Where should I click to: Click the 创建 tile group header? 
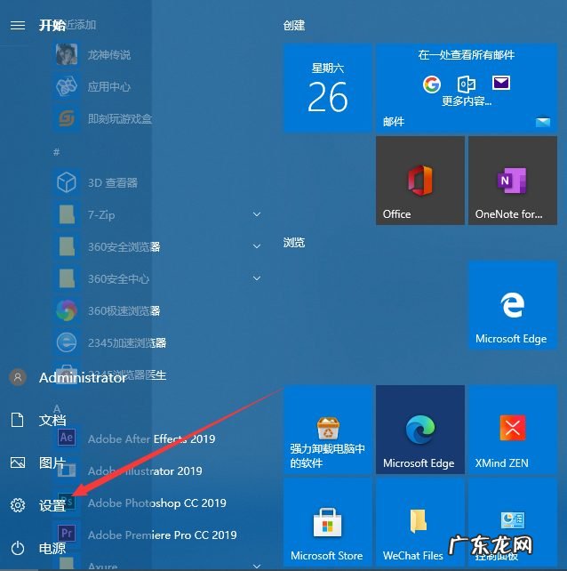(294, 25)
